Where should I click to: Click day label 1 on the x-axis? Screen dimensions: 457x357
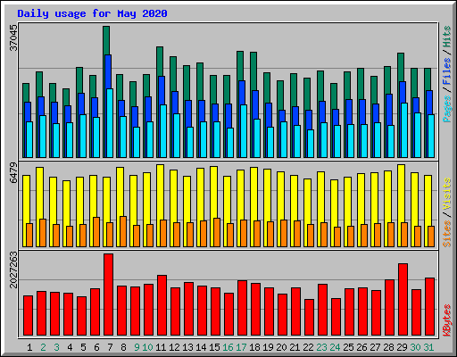point(29,347)
